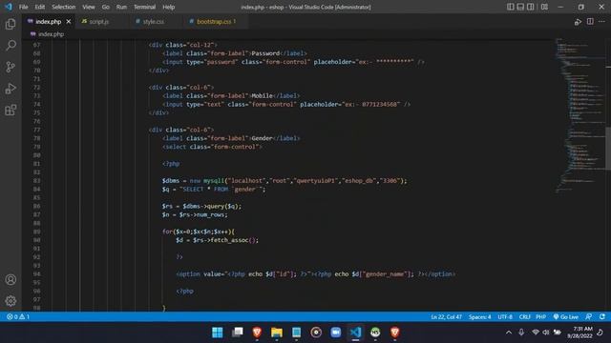This screenshot has height=343, width=611.
Task: Click line number 83 in gutter
Action: tap(36, 181)
